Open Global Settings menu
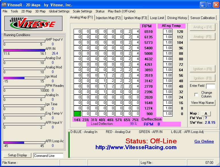 pyautogui.click(x=59, y=11)
